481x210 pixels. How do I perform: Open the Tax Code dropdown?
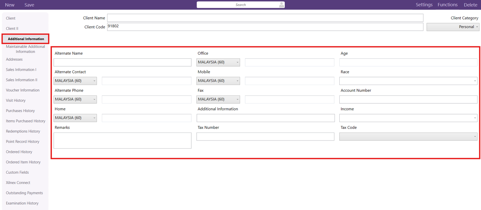[x=408, y=137]
